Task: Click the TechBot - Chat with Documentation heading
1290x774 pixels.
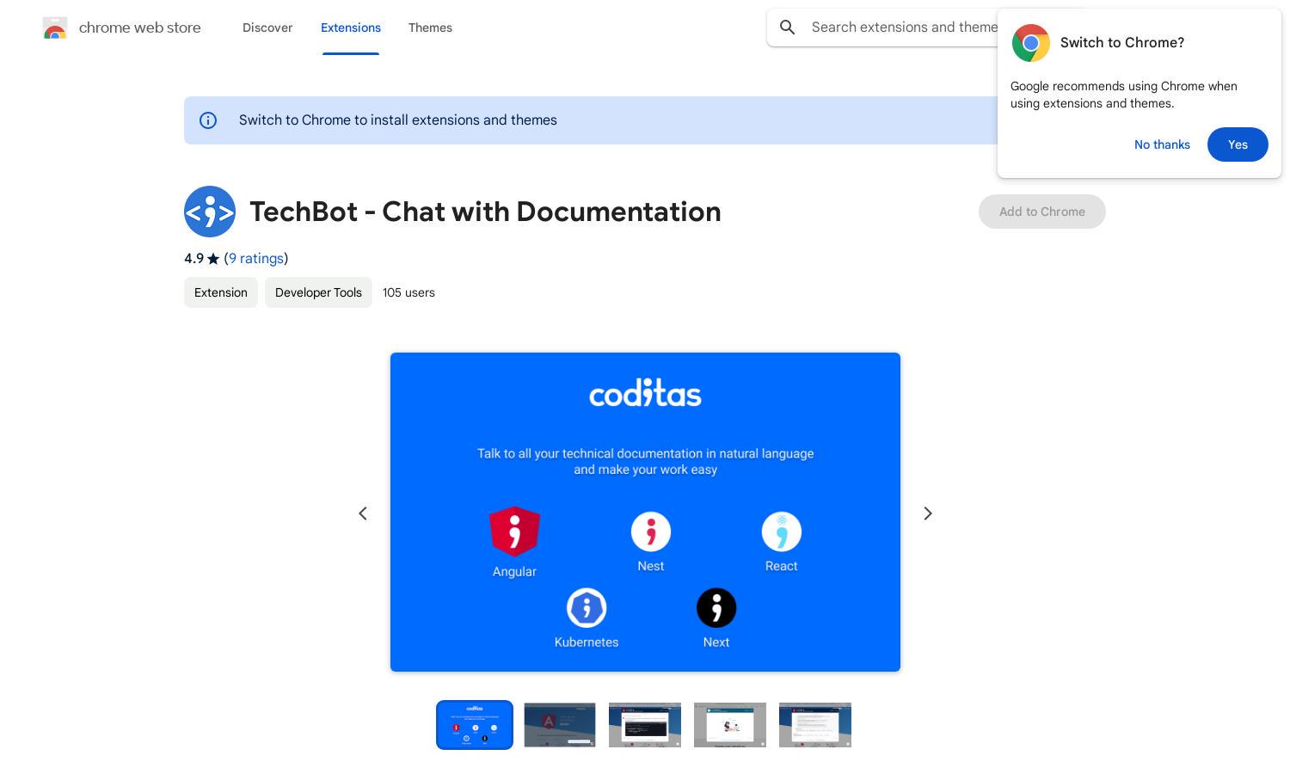Action: (485, 212)
